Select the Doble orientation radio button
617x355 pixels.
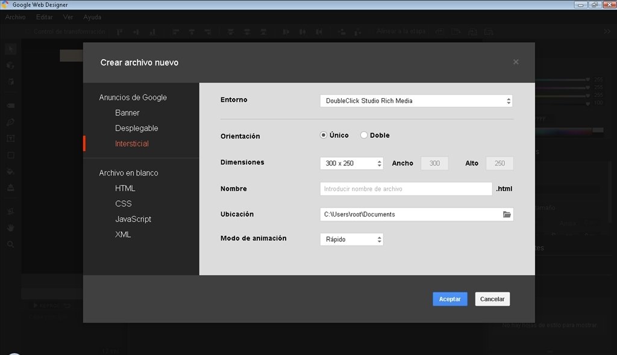[364, 135]
